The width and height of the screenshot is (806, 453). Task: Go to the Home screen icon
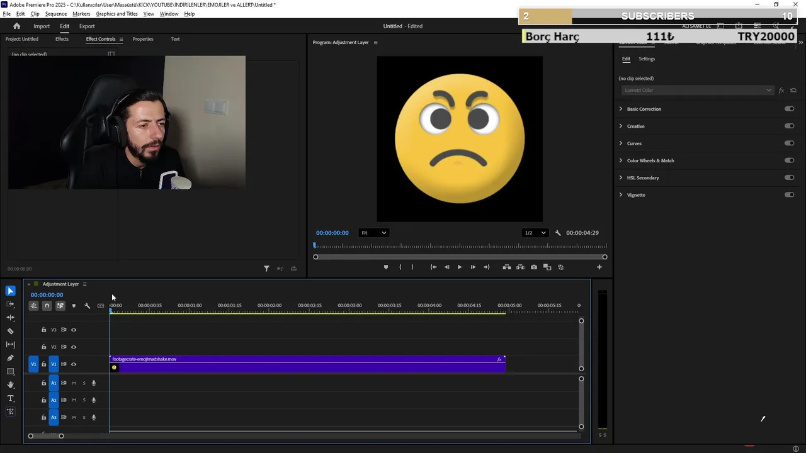pyautogui.click(x=17, y=26)
